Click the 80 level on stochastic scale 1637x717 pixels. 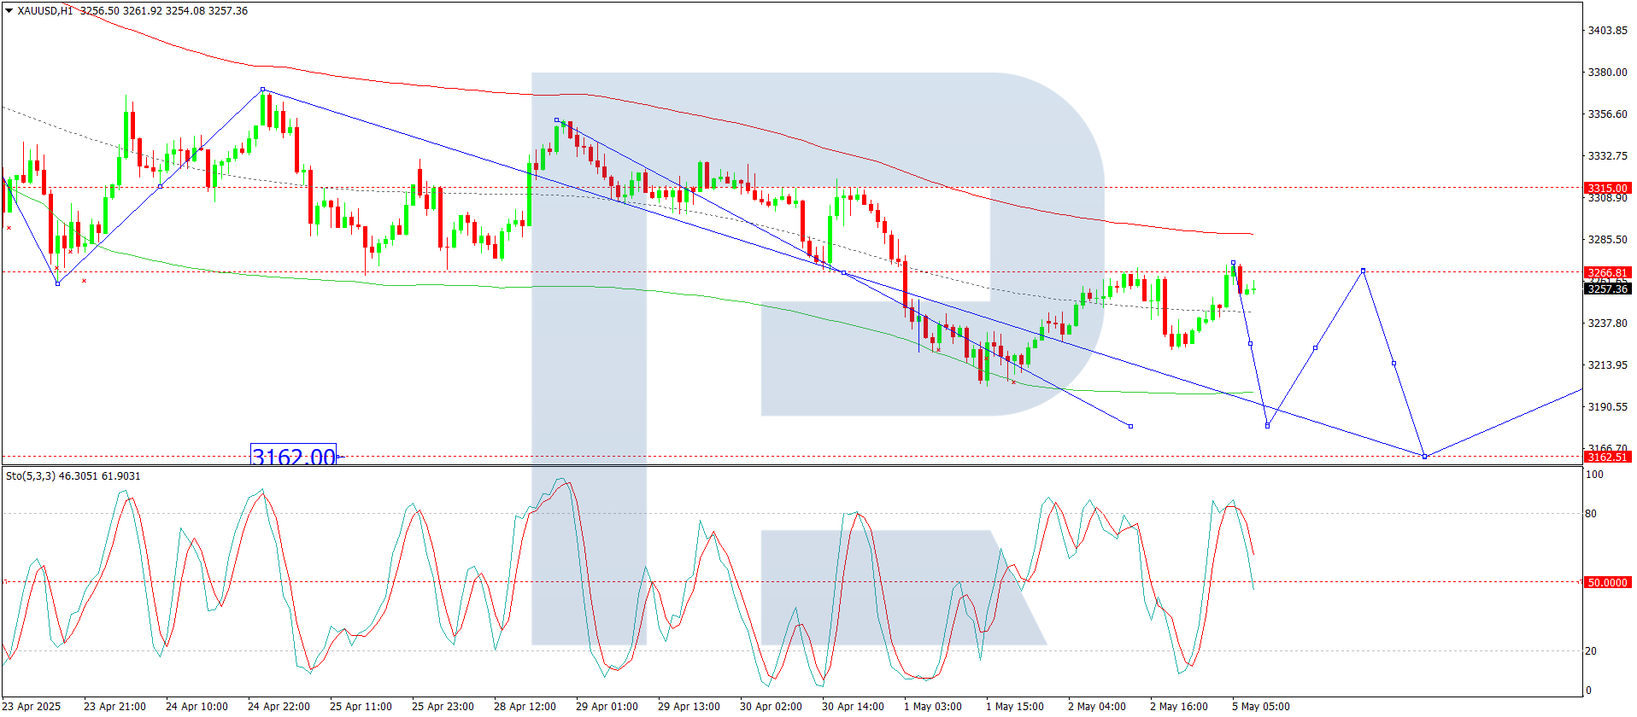coord(1591,513)
